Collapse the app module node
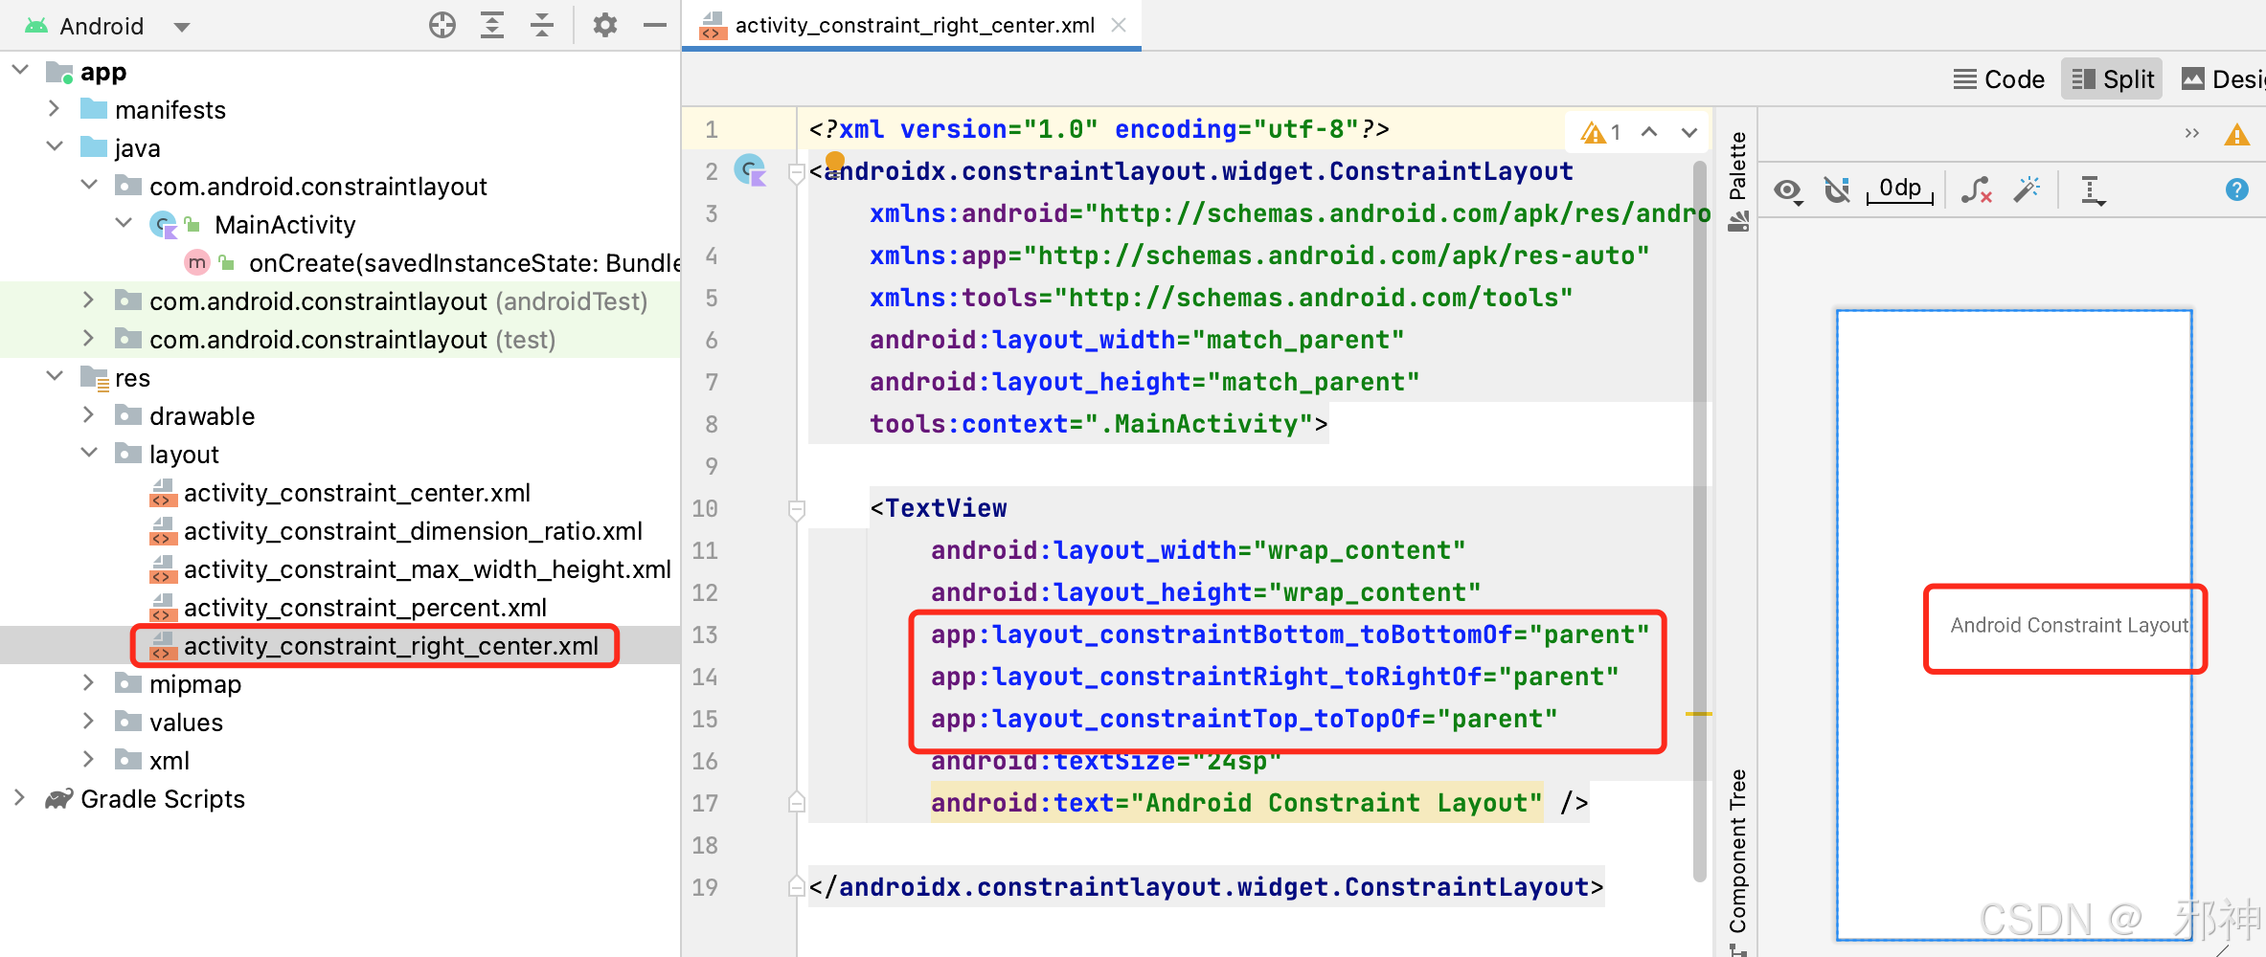Image resolution: width=2266 pixels, height=957 pixels. 20,71
